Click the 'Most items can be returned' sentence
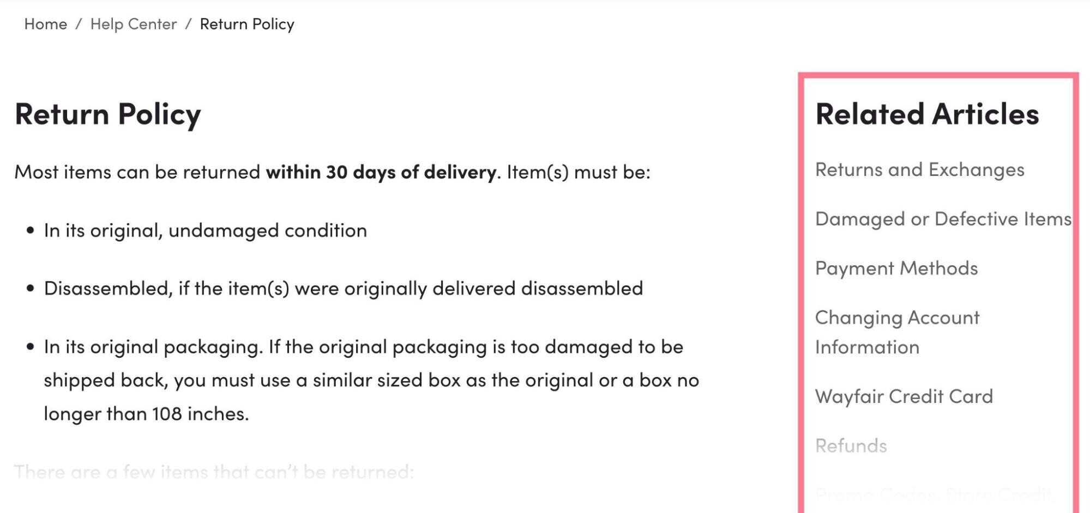The width and height of the screenshot is (1090, 513). pos(333,172)
